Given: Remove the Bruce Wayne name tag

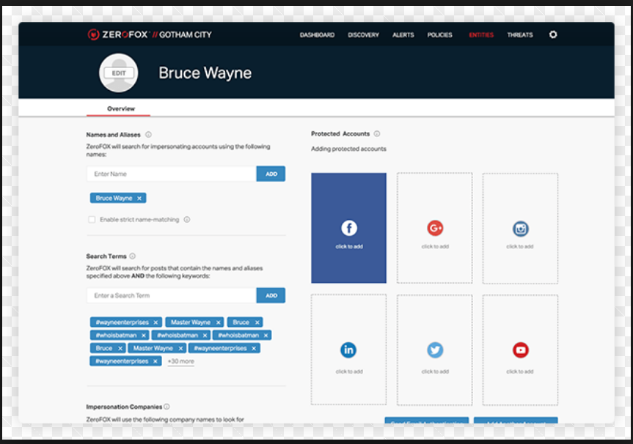Looking at the screenshot, I should click(x=139, y=198).
